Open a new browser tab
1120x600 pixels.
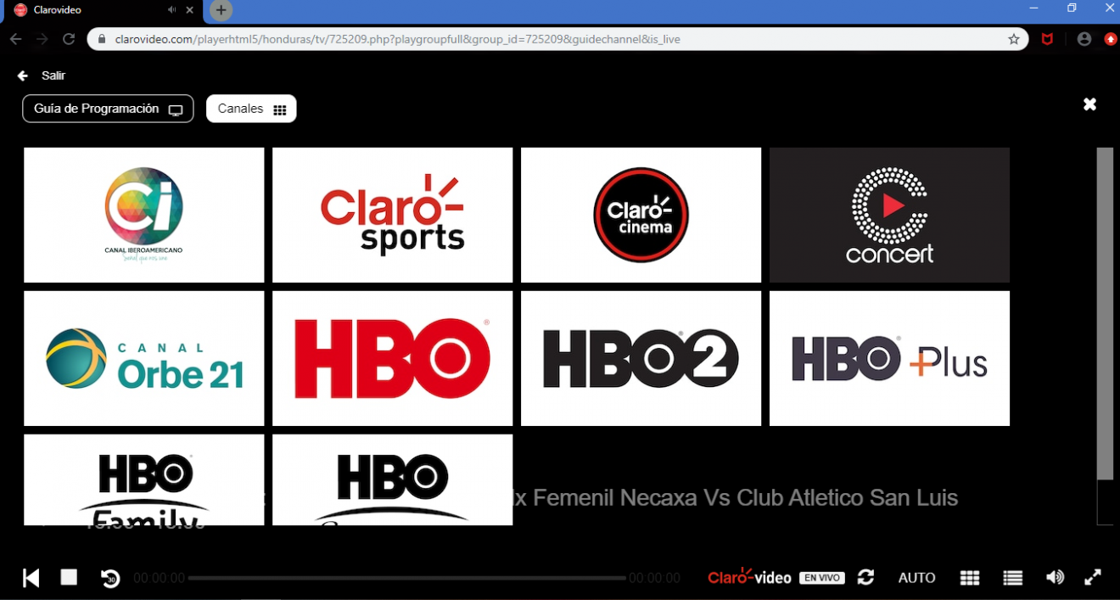(x=221, y=10)
